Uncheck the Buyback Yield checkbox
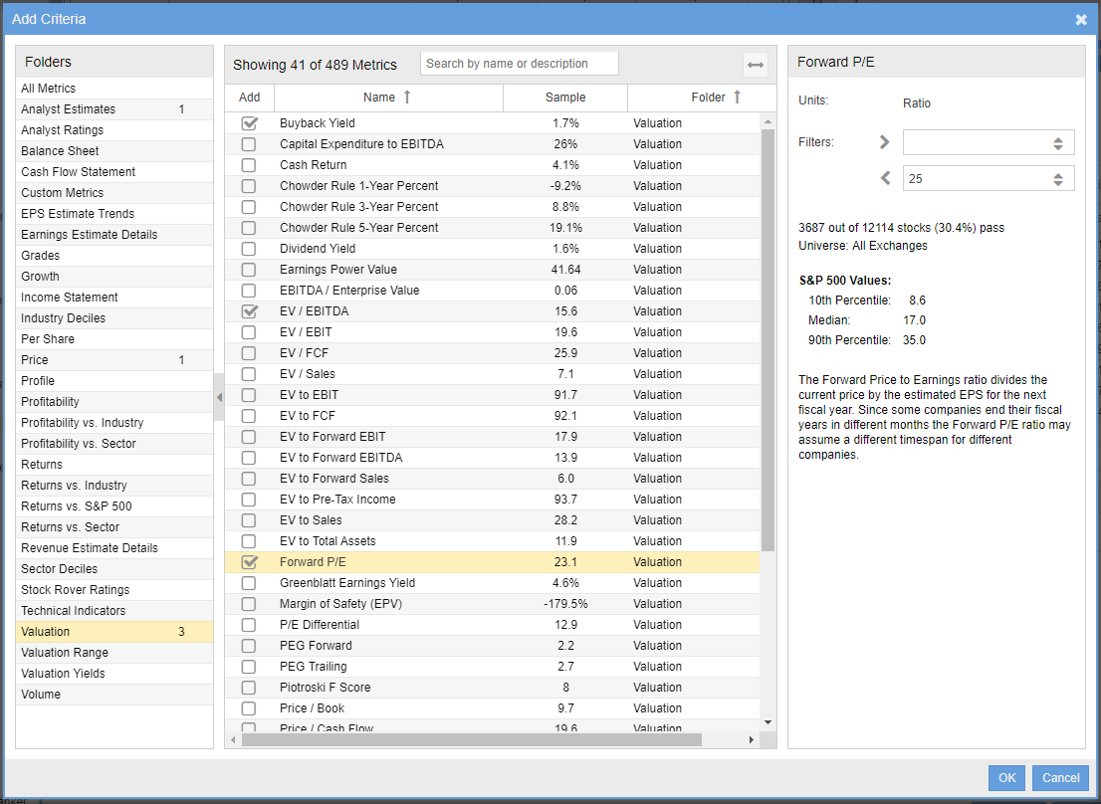 [x=249, y=123]
